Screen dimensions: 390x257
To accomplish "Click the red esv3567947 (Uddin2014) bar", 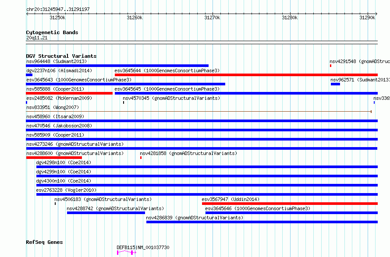I will point(290,204).
